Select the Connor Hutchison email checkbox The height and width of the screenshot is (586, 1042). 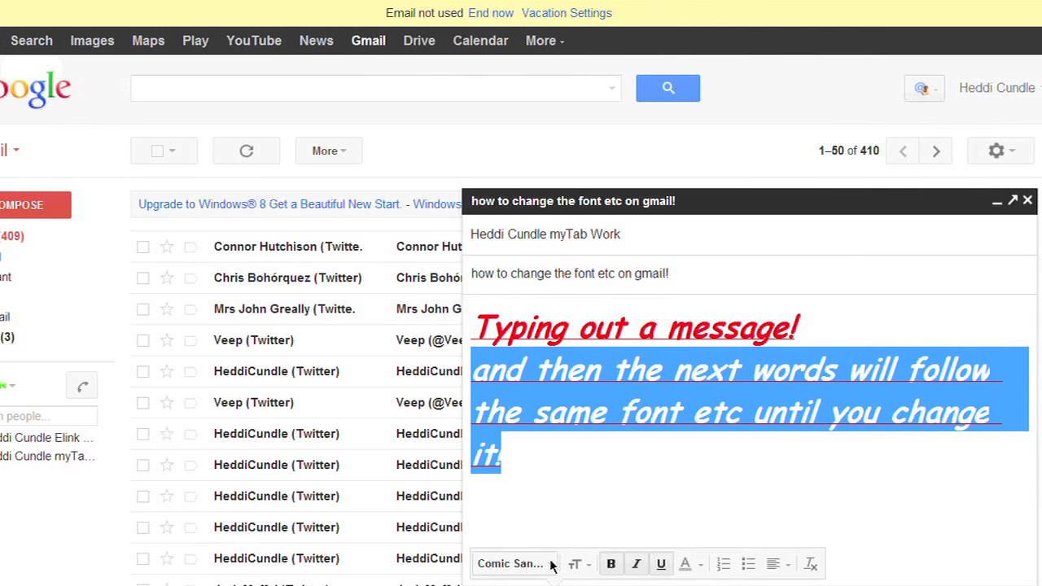tap(143, 247)
